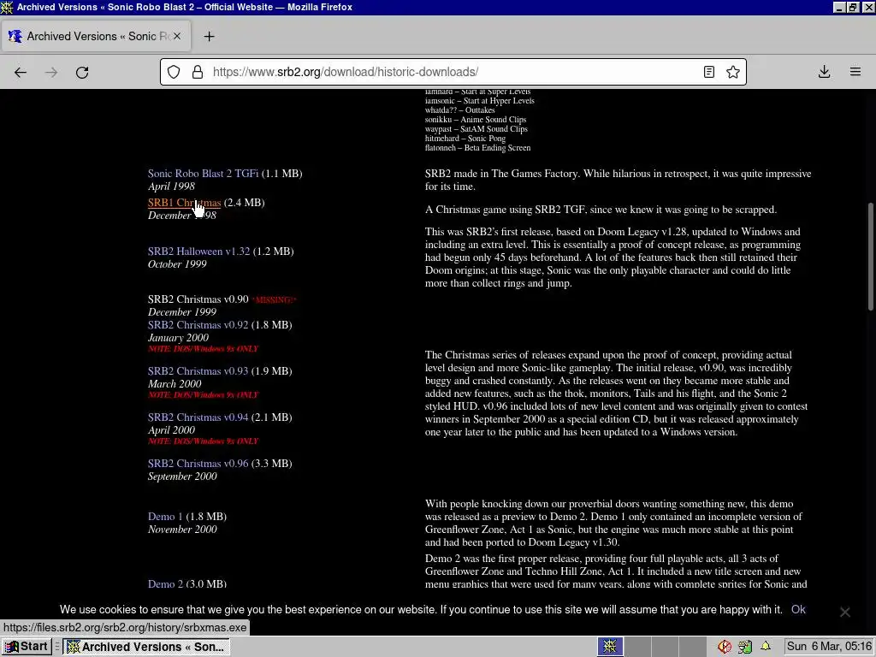Click the 'hitmehard – Sonic Pong' text
The height and width of the screenshot is (657, 876).
pyautogui.click(x=465, y=139)
